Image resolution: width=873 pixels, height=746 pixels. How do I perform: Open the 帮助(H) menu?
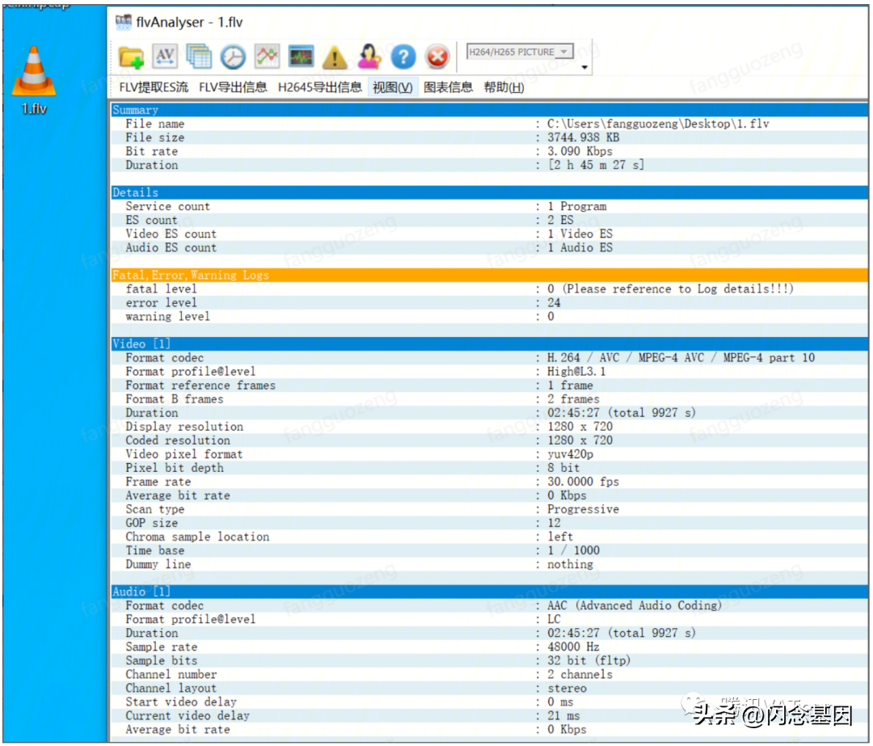point(504,87)
